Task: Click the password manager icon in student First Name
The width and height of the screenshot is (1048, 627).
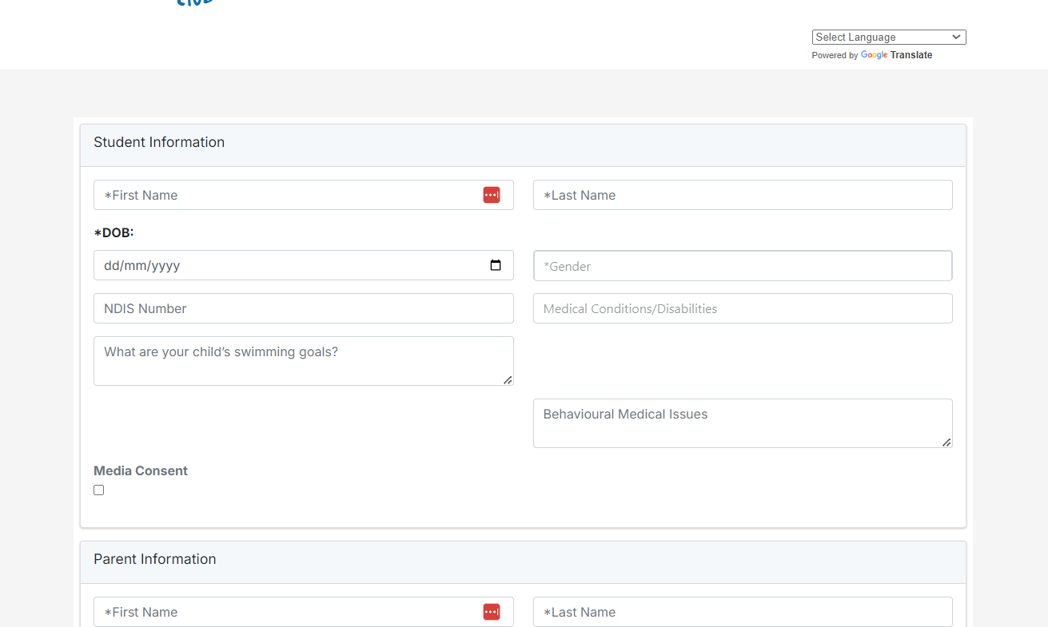Action: (x=492, y=195)
